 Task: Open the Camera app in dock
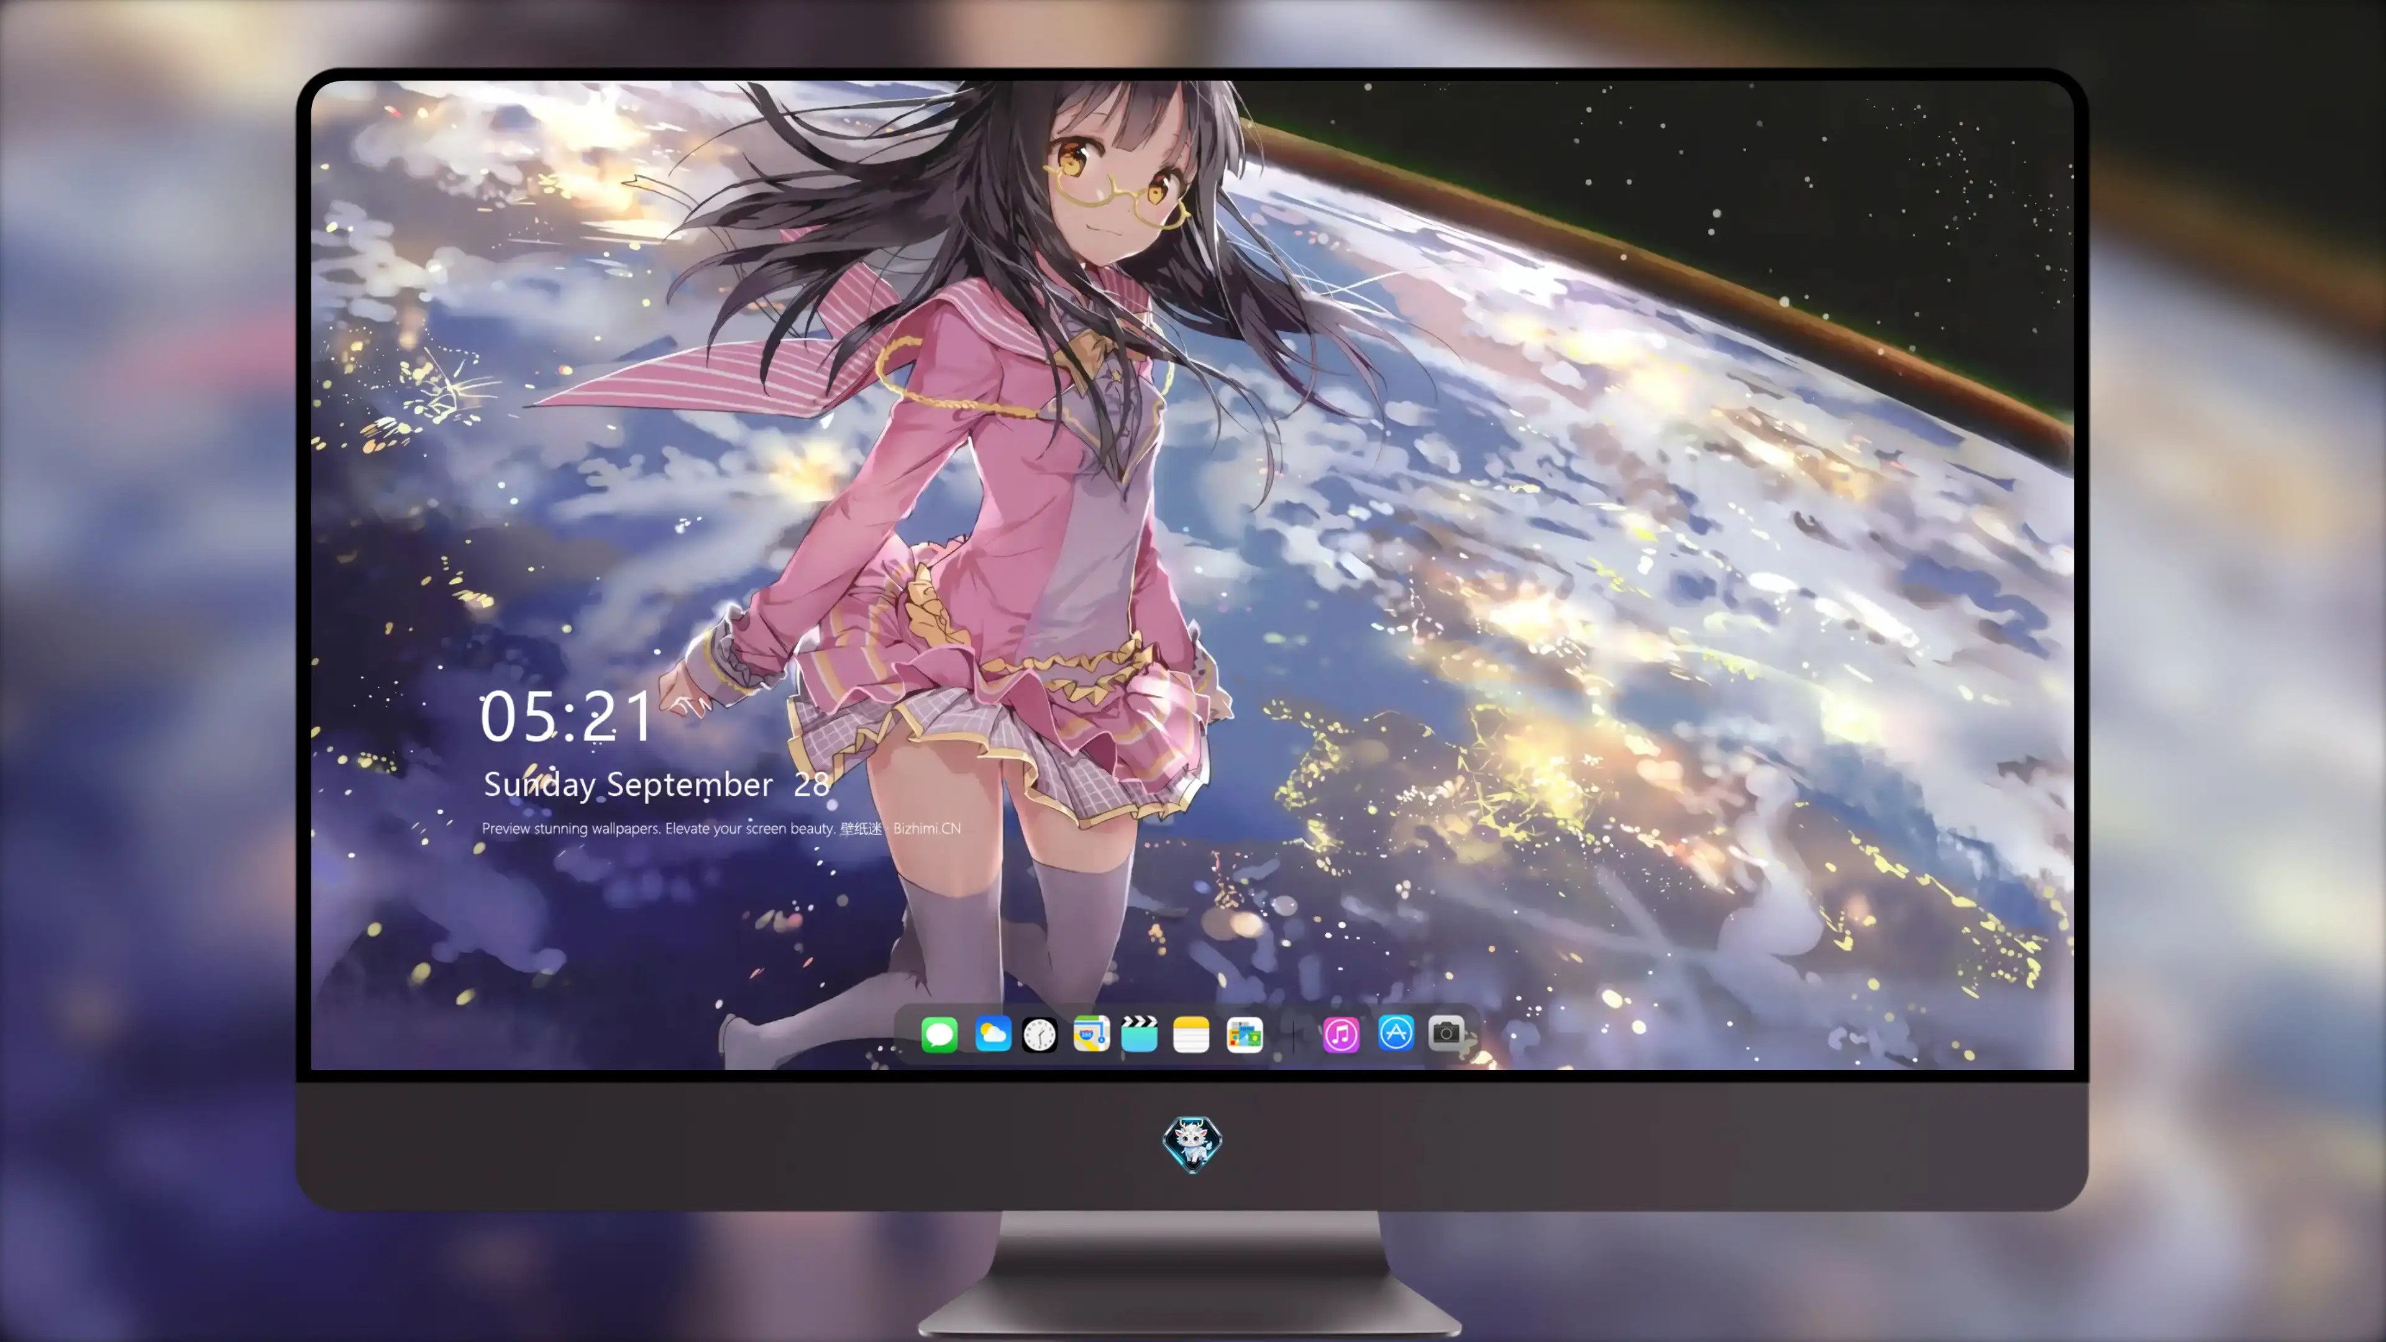click(x=1446, y=1033)
